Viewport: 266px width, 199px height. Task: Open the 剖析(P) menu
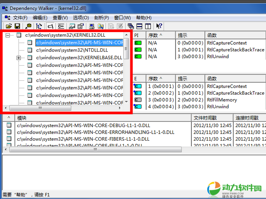click(101, 18)
